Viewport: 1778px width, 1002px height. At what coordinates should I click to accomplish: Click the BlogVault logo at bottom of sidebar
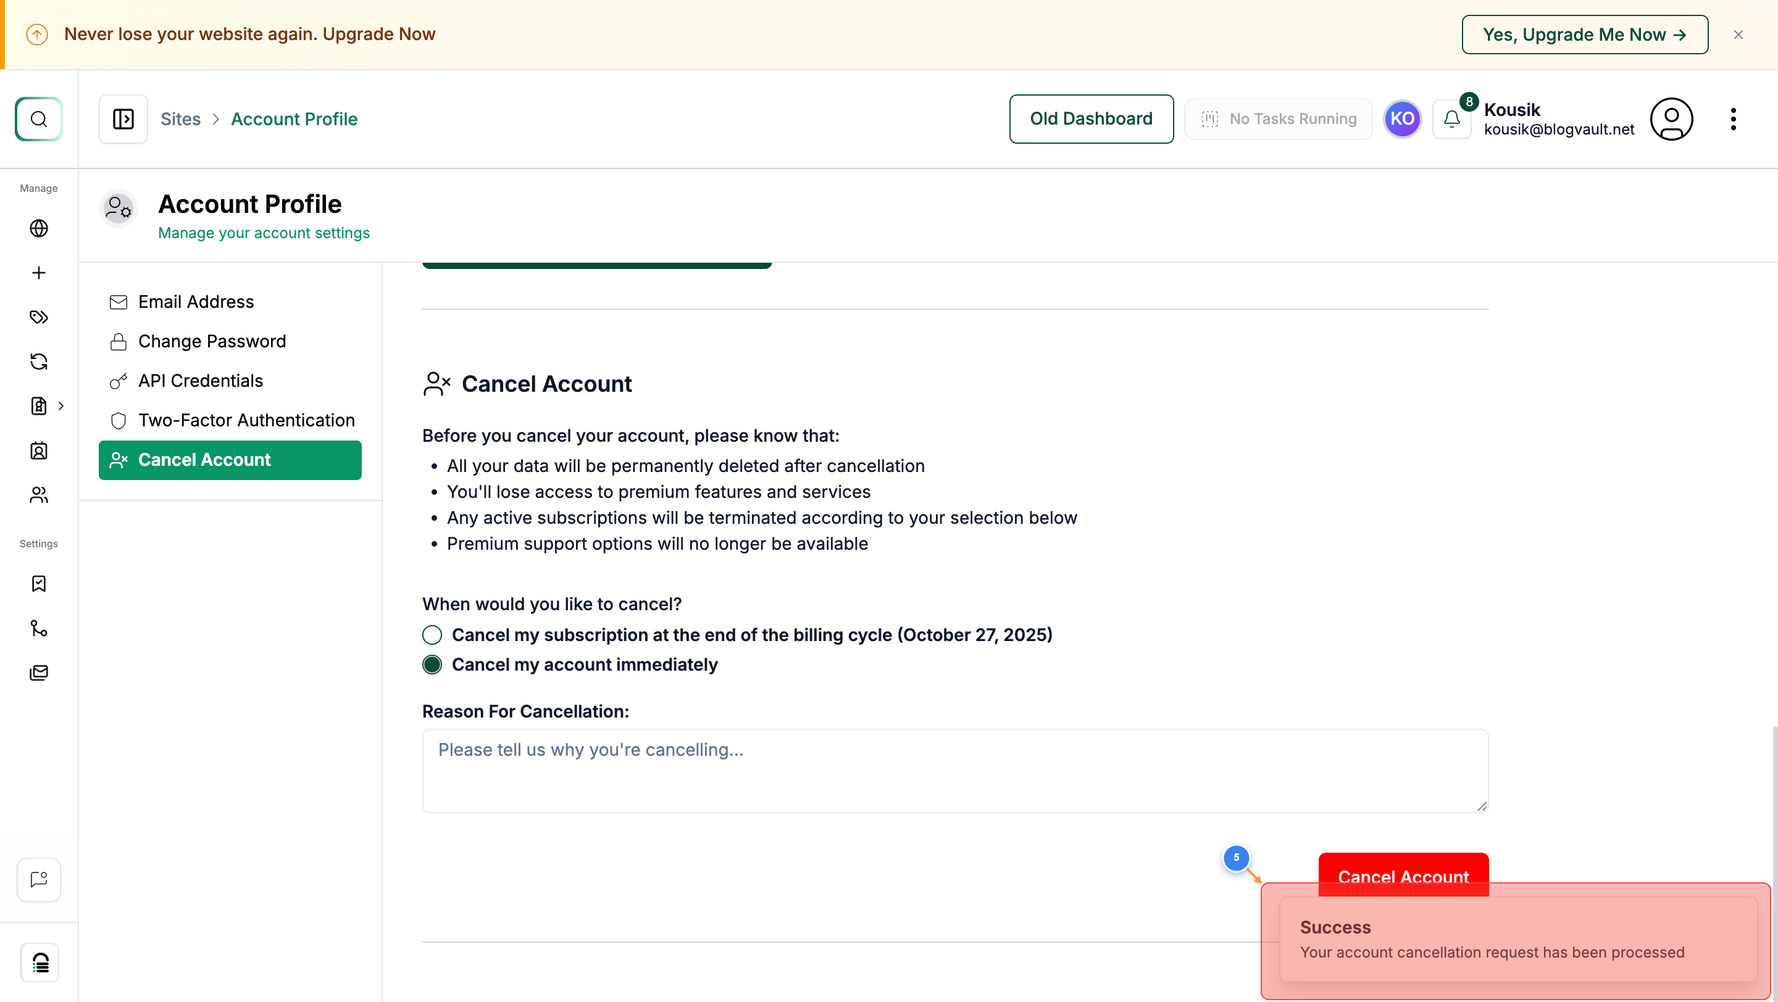pyautogui.click(x=40, y=962)
